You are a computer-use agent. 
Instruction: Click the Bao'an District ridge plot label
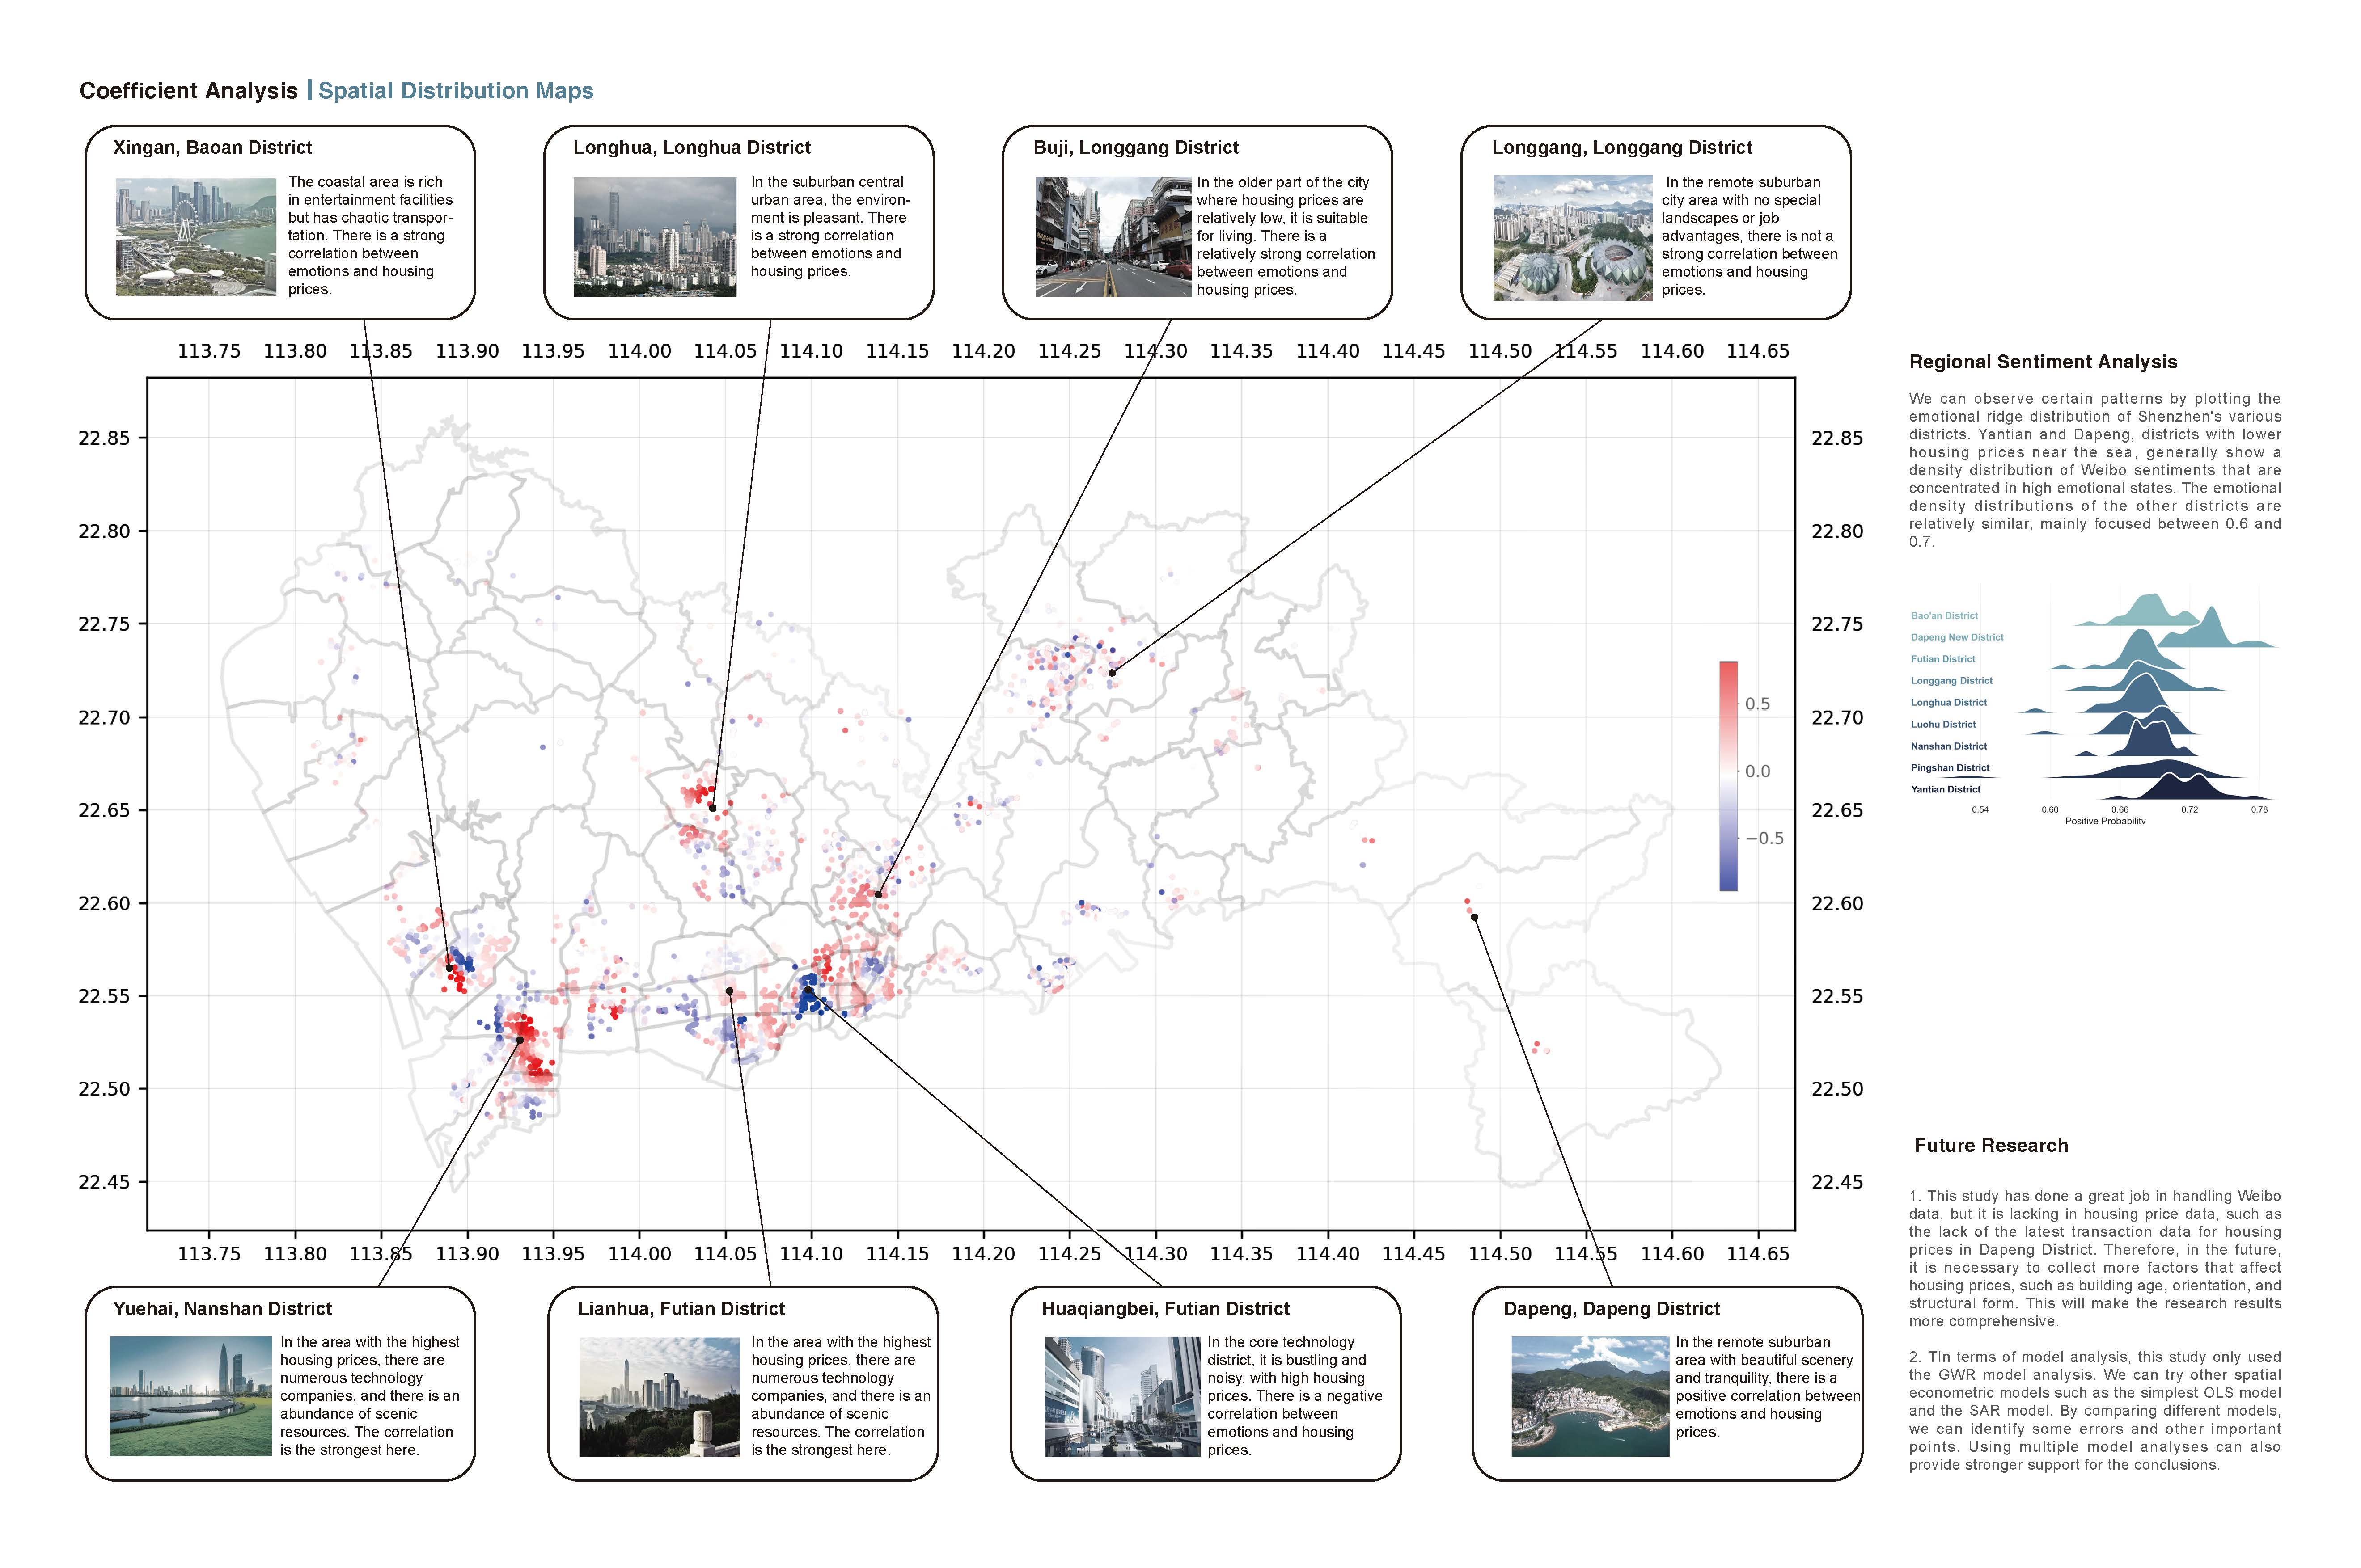coord(1944,616)
